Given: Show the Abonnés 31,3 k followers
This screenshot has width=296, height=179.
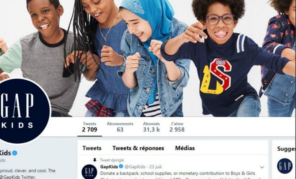Looking at the screenshot, I should 151,127.
